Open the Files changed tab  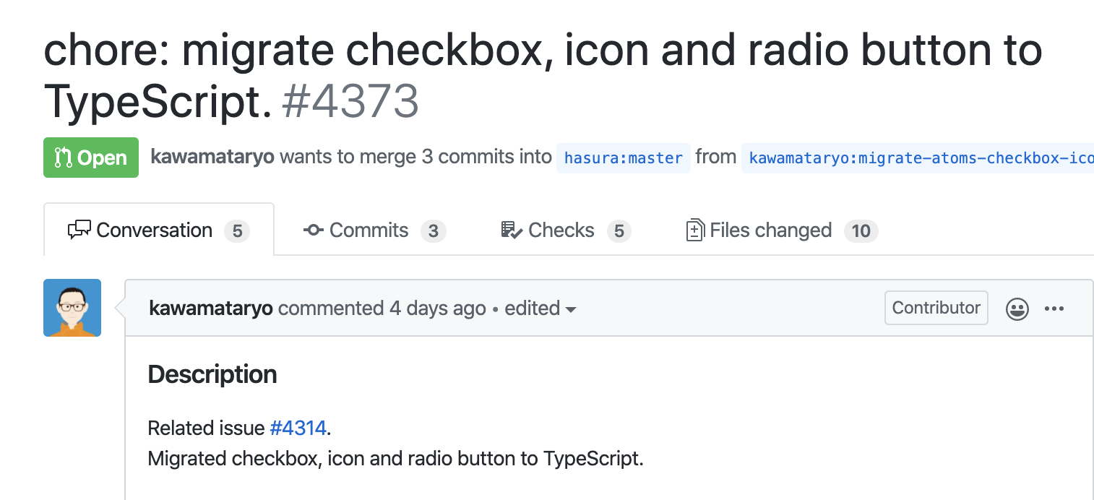770,230
